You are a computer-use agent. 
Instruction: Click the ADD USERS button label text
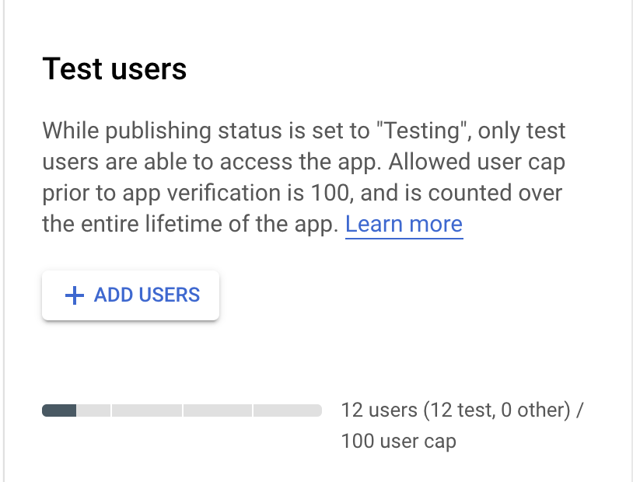146,295
